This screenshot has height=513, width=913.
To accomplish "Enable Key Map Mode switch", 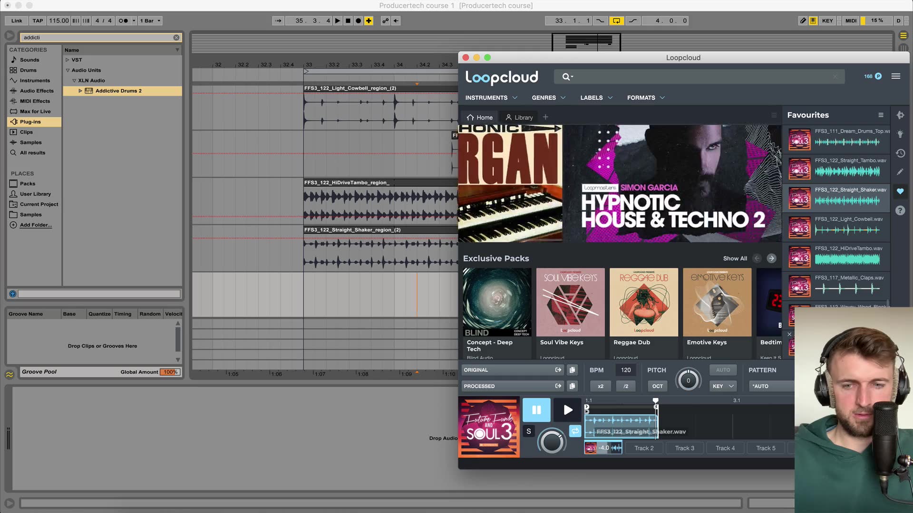I will [x=827, y=21].
